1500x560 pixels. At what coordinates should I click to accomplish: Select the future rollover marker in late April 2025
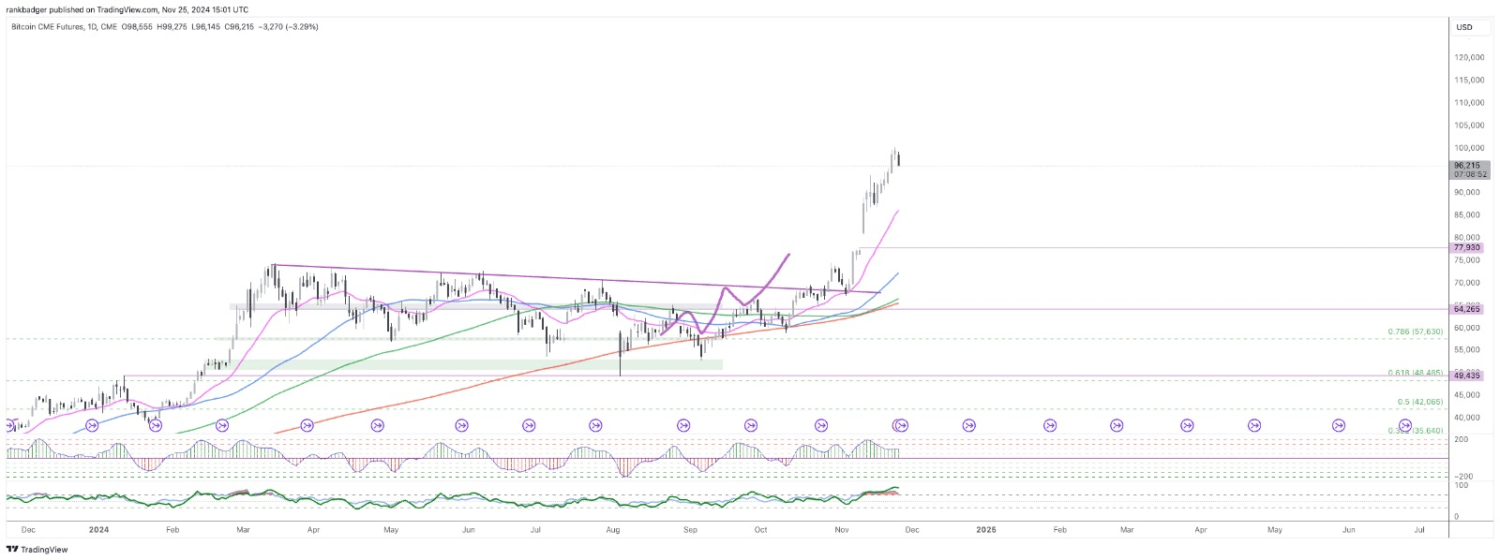(x=1254, y=425)
